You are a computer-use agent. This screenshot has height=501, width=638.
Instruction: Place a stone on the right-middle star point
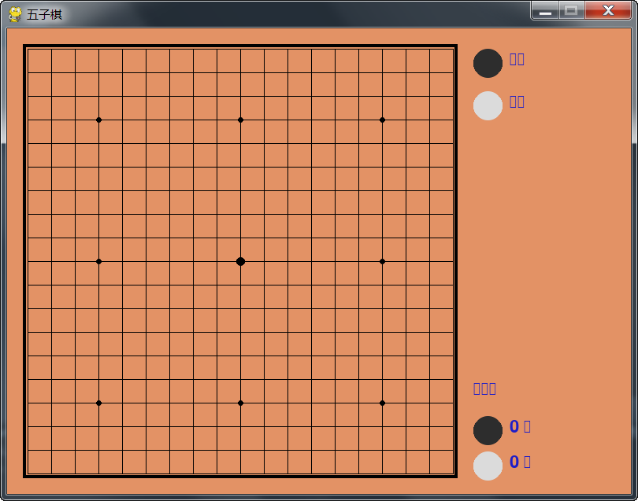point(382,261)
